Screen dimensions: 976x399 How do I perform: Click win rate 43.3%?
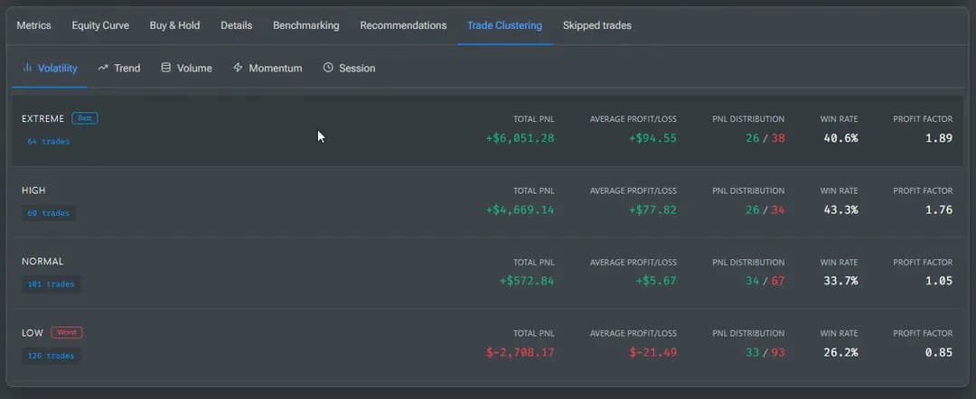coord(841,210)
